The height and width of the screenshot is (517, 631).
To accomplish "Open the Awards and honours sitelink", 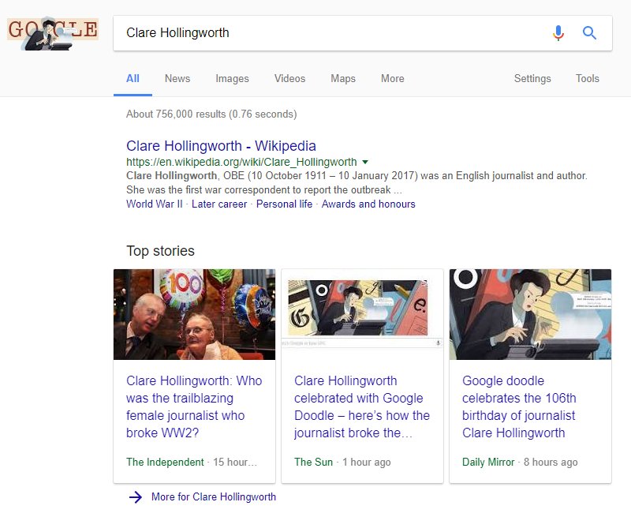I will pos(368,204).
